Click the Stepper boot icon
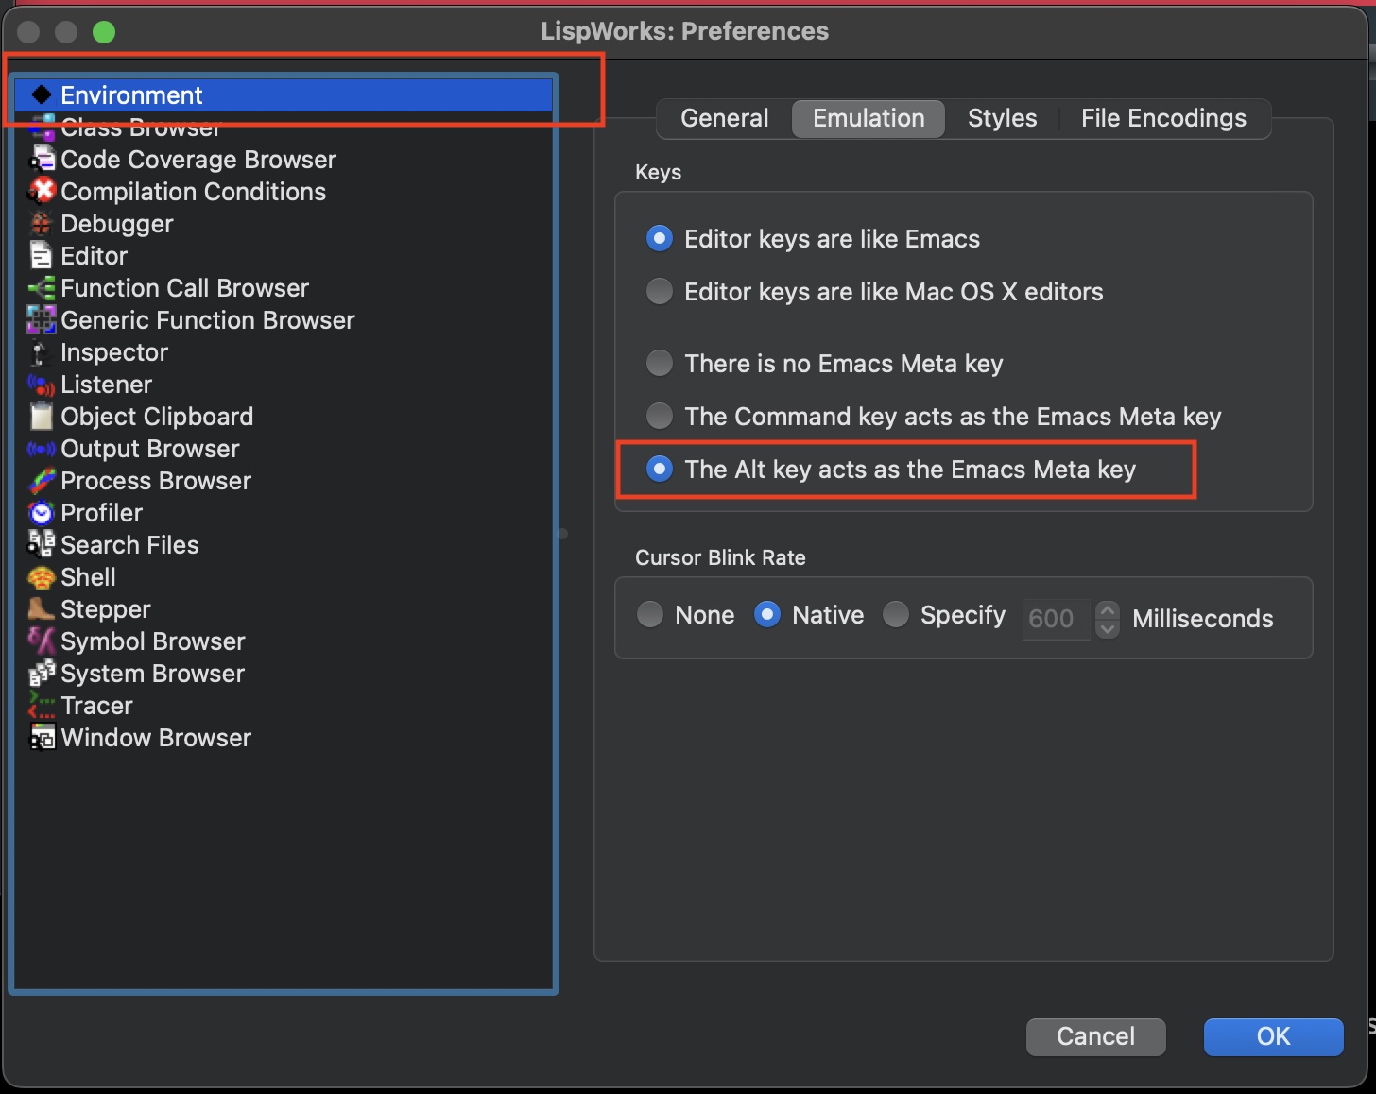Viewport: 1376px width, 1094px height. pos(42,608)
